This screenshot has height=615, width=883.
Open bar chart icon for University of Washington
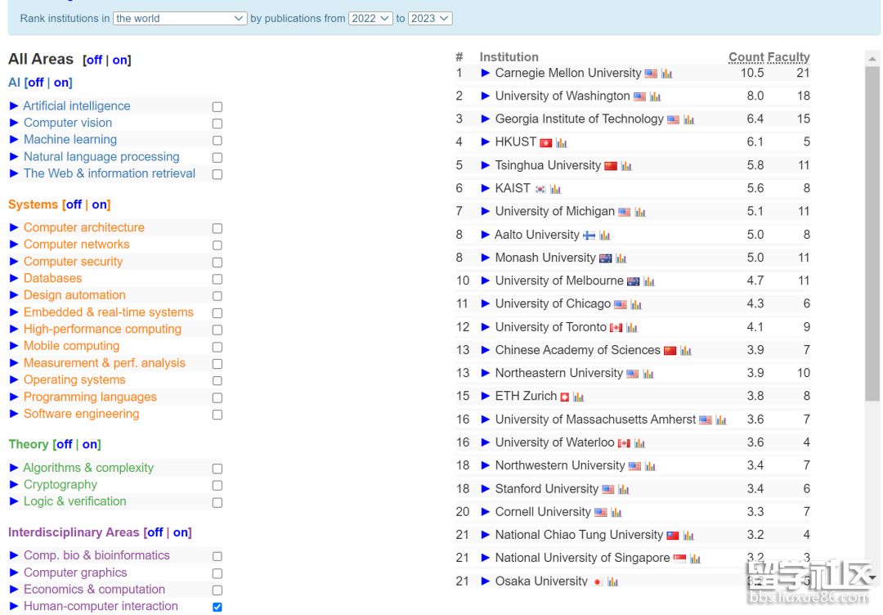coord(655,97)
